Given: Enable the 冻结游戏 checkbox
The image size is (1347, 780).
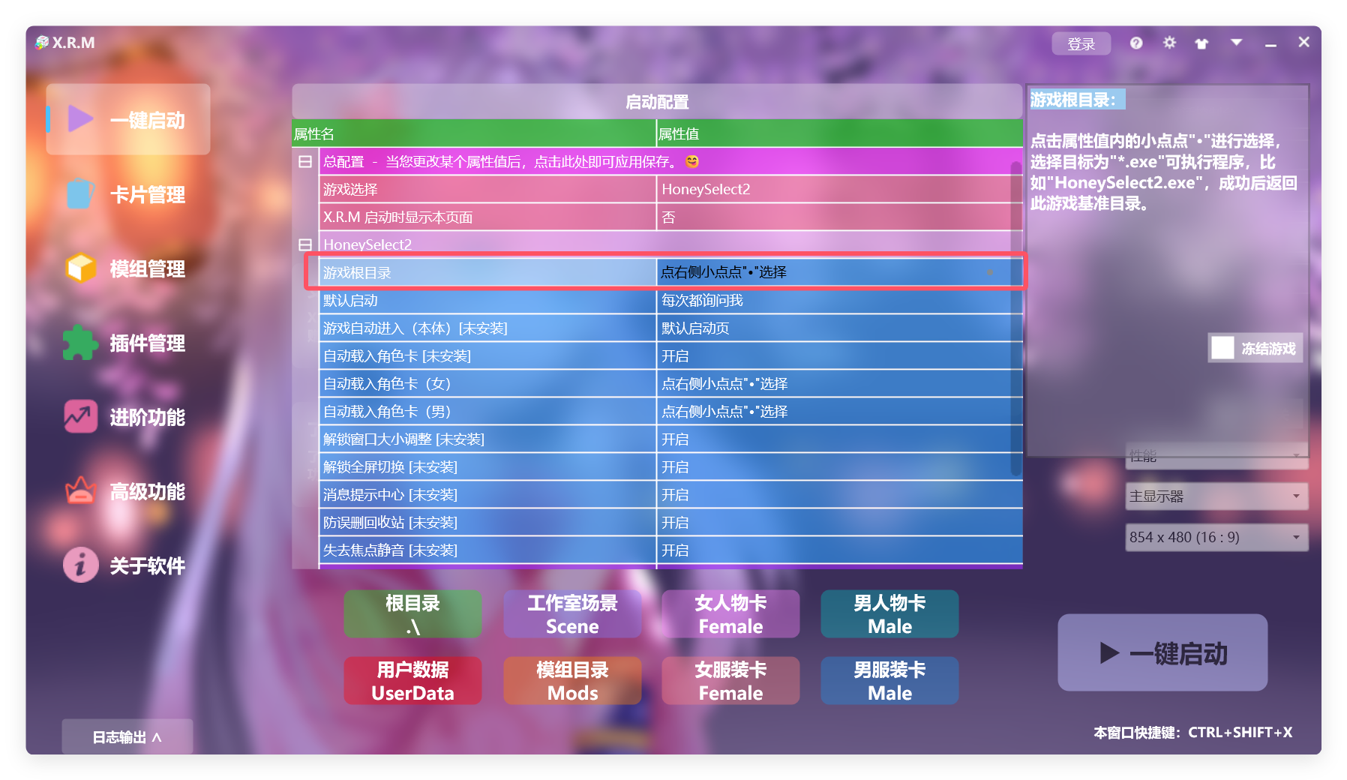Looking at the screenshot, I should tap(1222, 348).
